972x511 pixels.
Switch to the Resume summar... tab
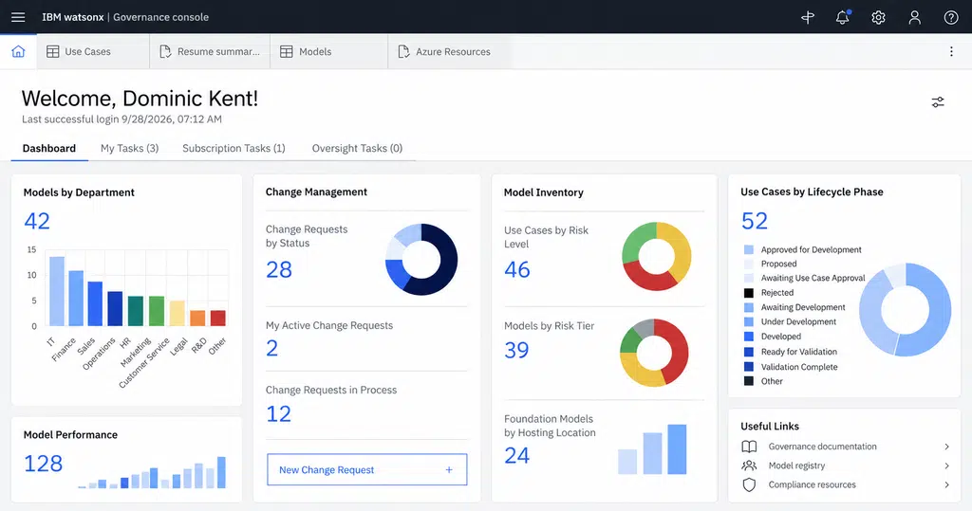coord(210,51)
